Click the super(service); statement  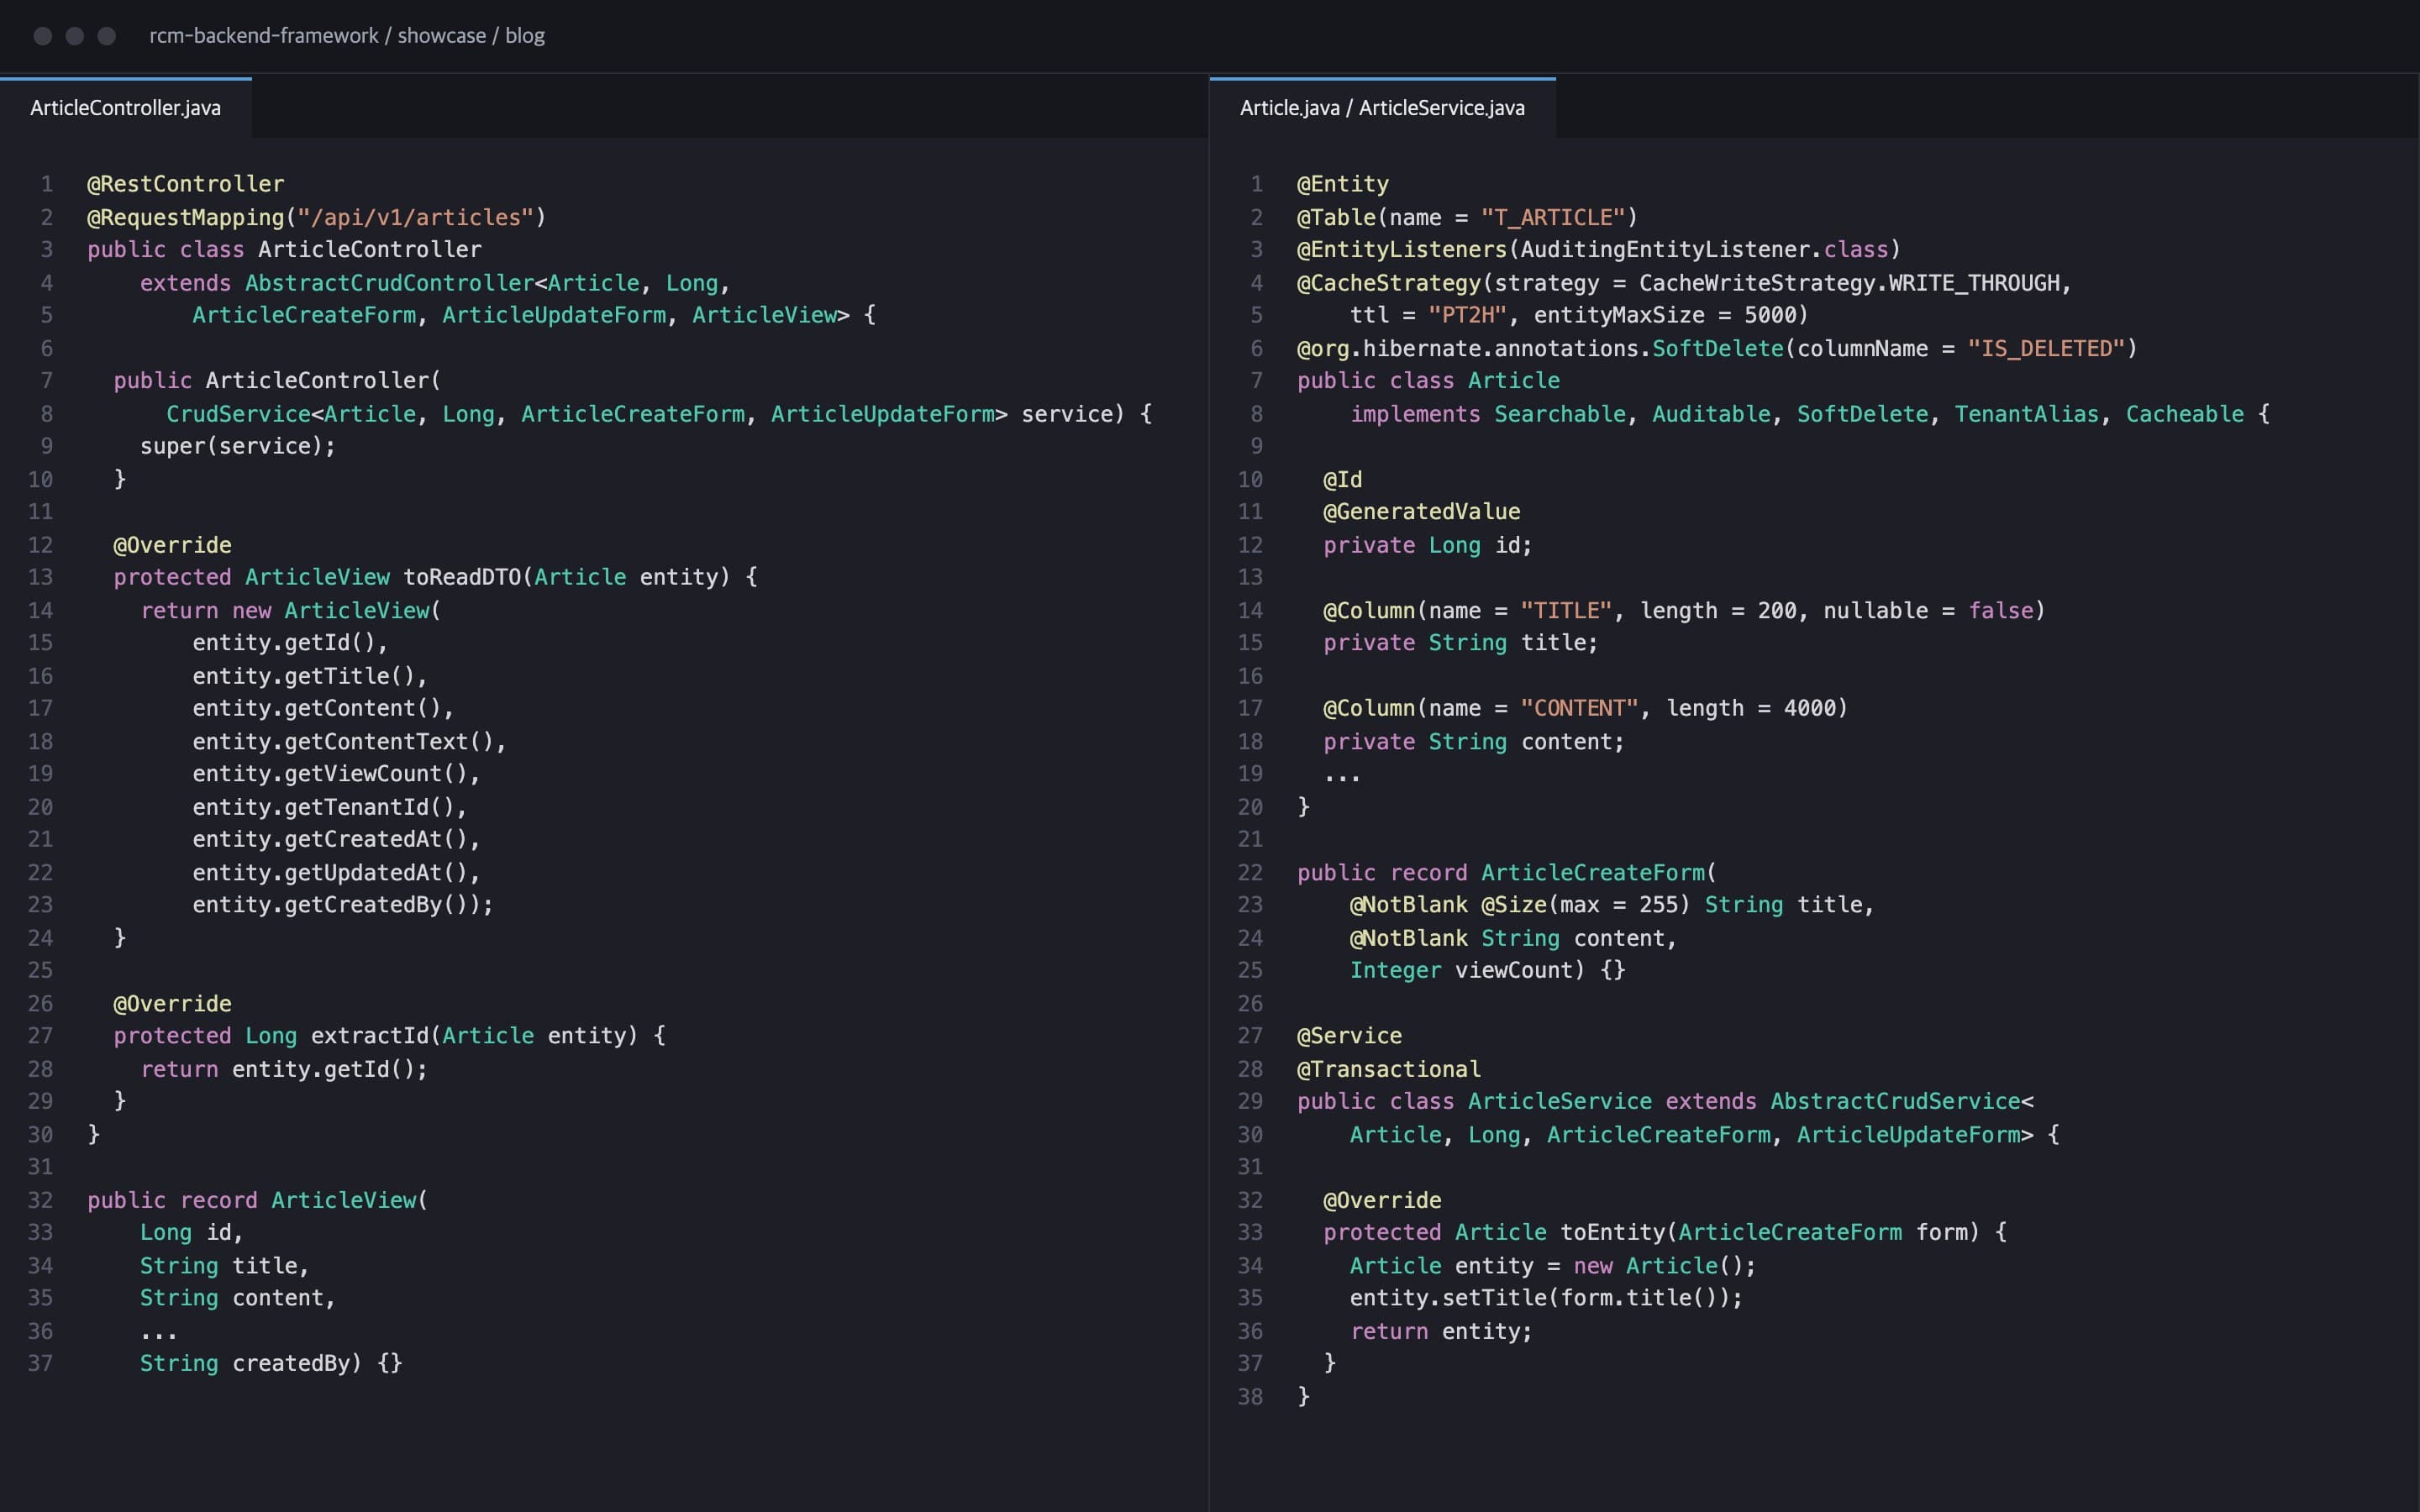click(x=238, y=446)
